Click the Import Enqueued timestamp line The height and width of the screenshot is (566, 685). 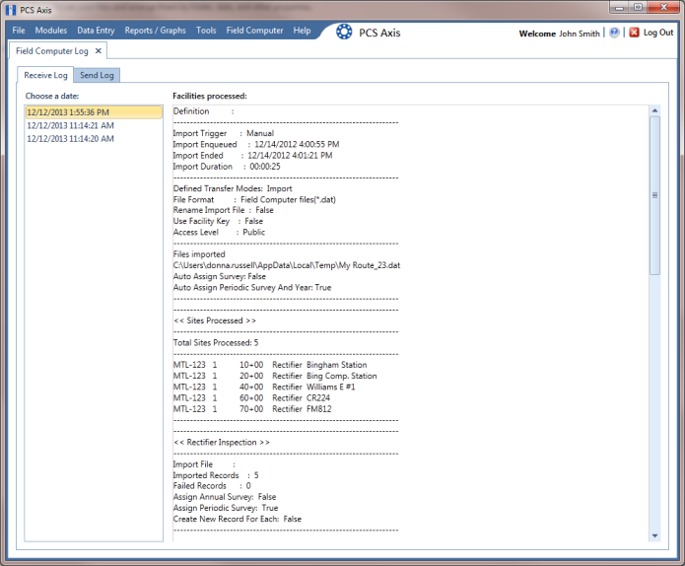pos(256,144)
